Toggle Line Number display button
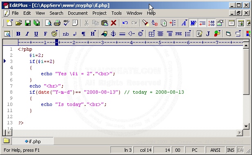Viewport: 252px width, 155px height. pyautogui.click(x=211, y=23)
